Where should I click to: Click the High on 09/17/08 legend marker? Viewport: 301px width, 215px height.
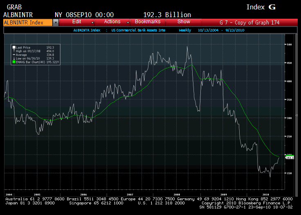tap(14, 51)
